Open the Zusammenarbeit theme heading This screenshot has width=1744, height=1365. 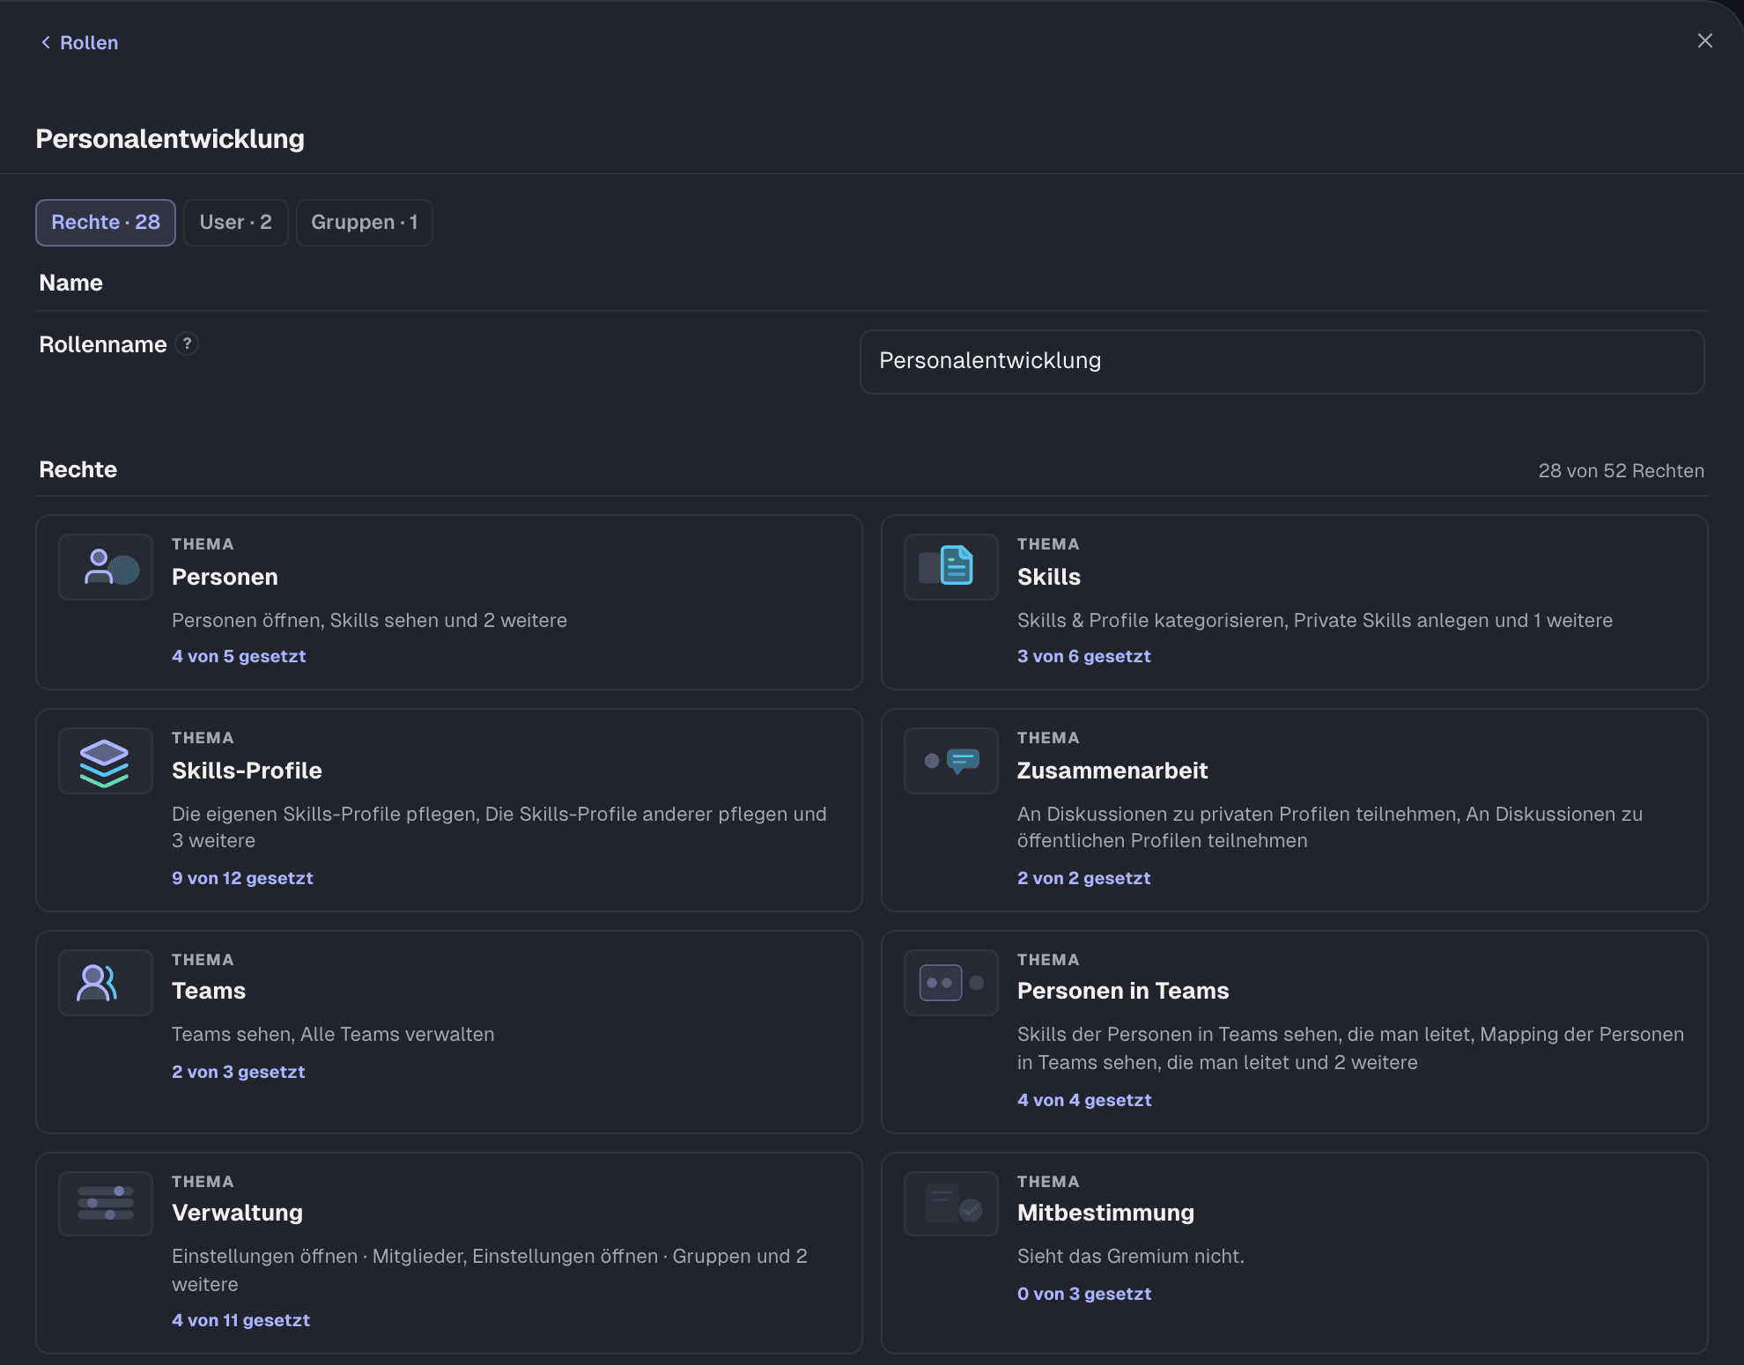tap(1112, 771)
